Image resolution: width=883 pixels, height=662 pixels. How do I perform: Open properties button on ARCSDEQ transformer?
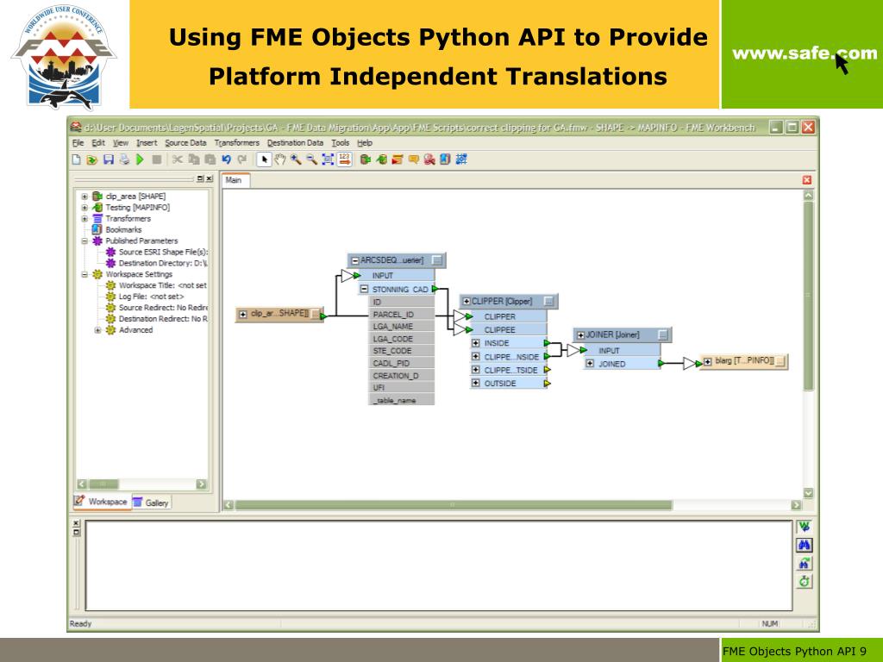pos(437,260)
